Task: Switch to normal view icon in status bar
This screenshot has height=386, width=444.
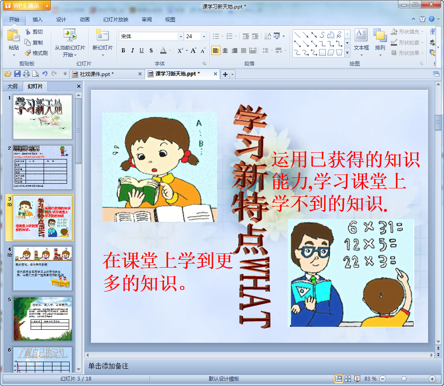Action: (x=338, y=378)
